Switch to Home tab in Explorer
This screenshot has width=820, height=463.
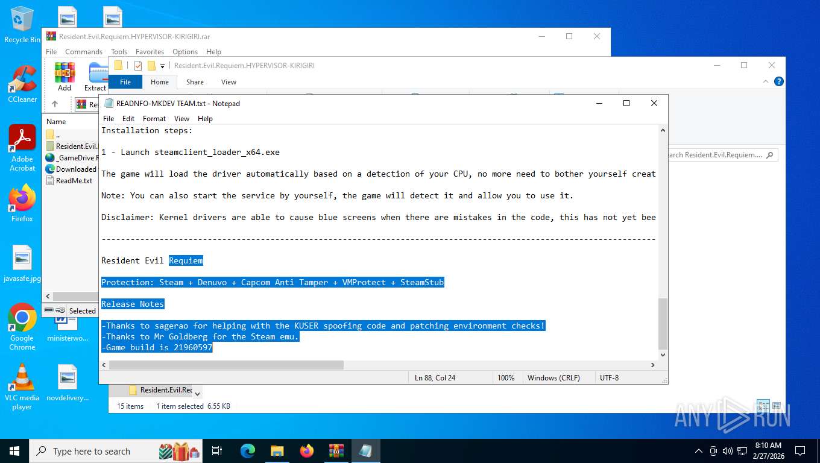160,82
